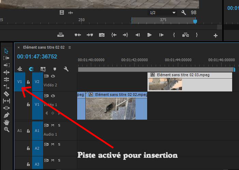
Task: Close the Elément sans titre 02 02 tab
Action: click(x=18, y=47)
